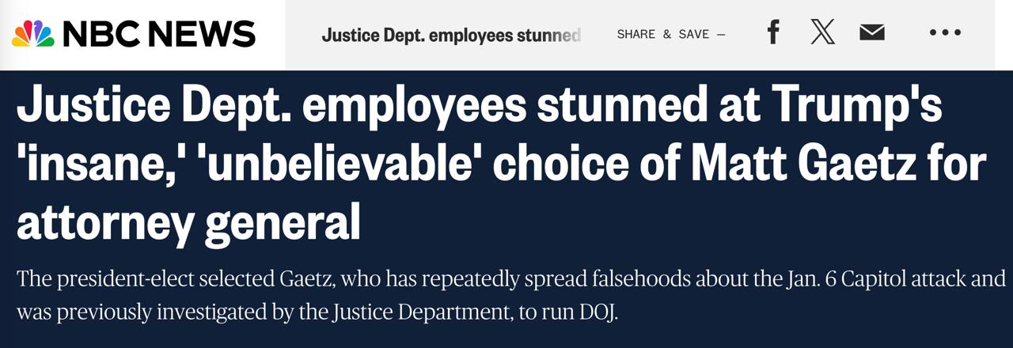Viewport: 1013px width, 348px height.
Task: Click the NBC NEWS wordmark text
Action: pyautogui.click(x=158, y=34)
